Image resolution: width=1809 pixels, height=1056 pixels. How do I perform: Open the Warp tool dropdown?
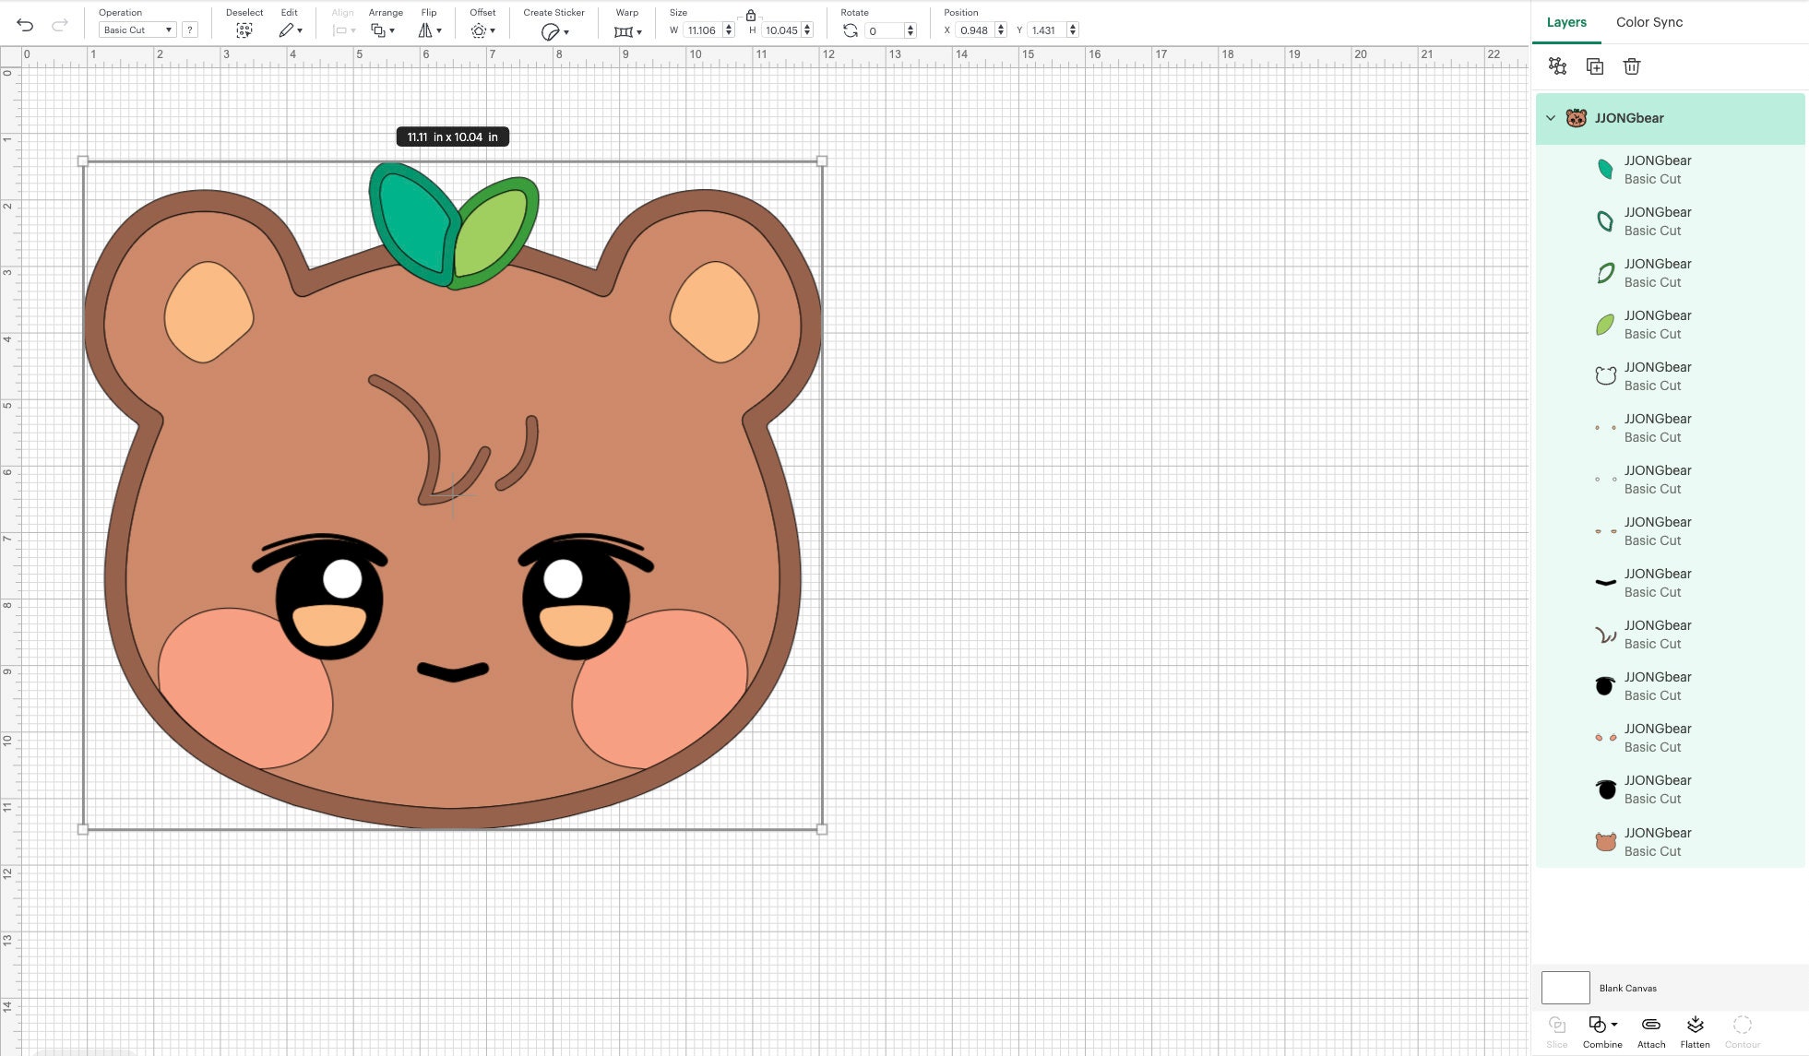pyautogui.click(x=627, y=31)
